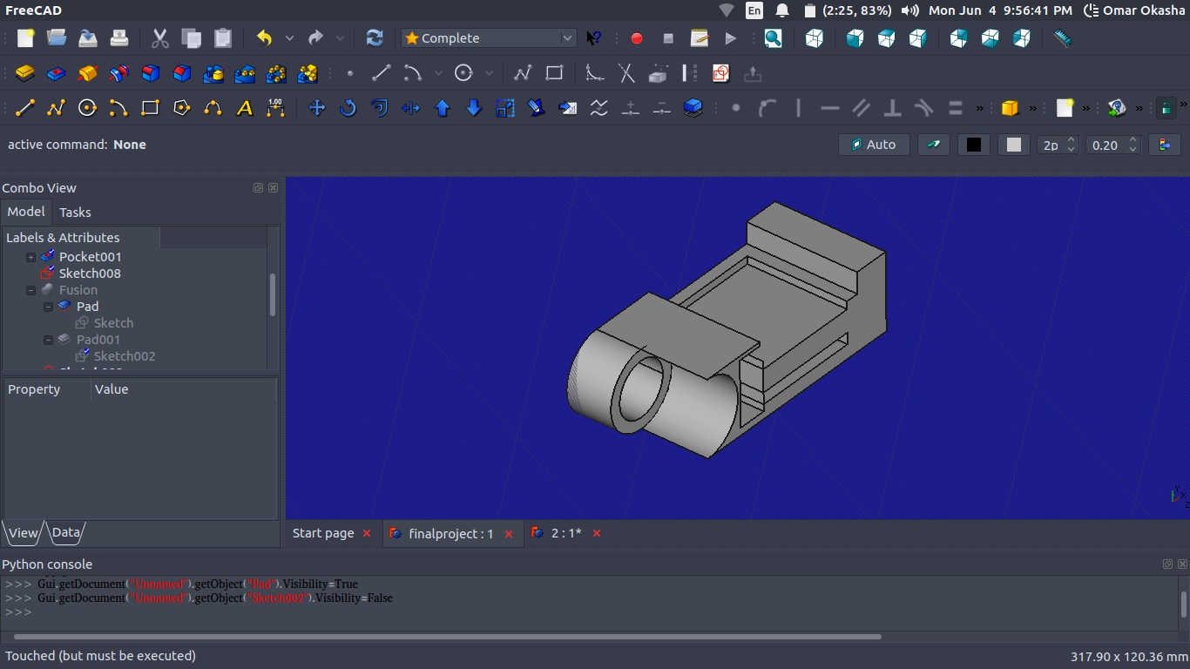Click the Print icon
1190x669 pixels.
(x=119, y=38)
